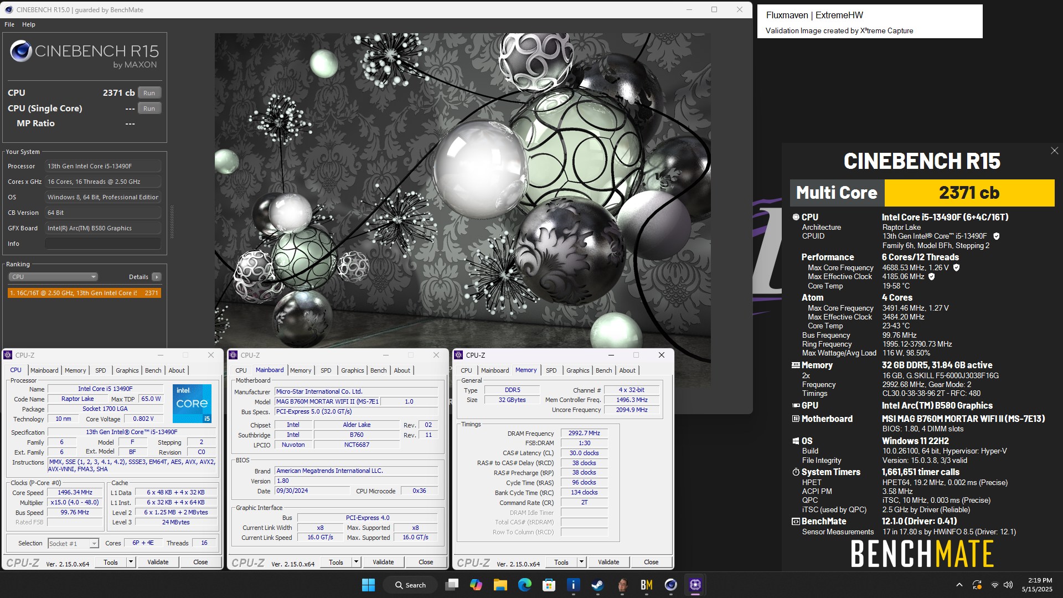
Task: Open Memory tab in Mainboard CPU-Z window
Action: click(x=301, y=370)
